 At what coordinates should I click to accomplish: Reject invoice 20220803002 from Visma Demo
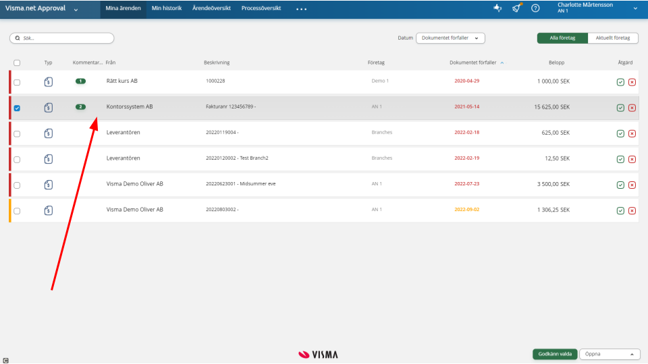632,210
